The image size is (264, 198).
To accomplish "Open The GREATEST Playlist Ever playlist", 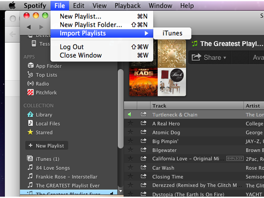I will coord(64,186).
